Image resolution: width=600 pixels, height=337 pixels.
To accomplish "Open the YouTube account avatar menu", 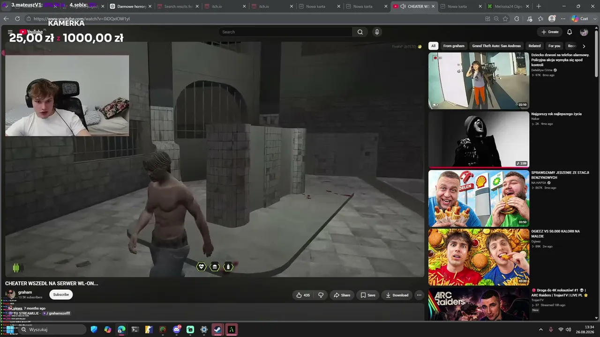I will point(584,32).
